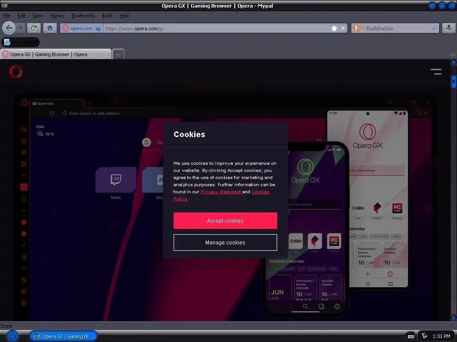Screen dimensions: 457x342
Task: Open the browser home page
Action: (50, 28)
